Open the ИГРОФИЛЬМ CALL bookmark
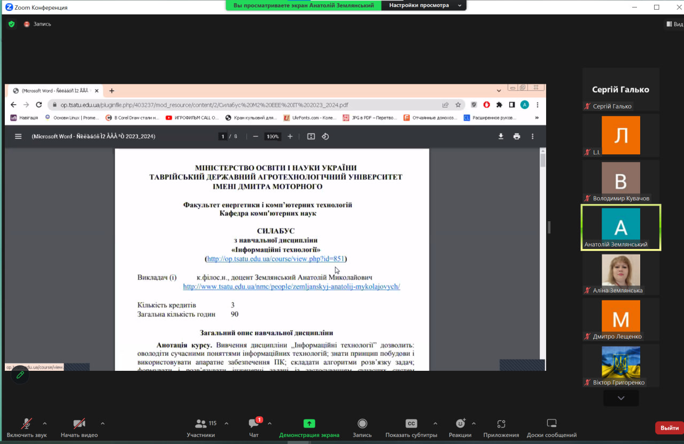684x444 pixels. click(192, 118)
